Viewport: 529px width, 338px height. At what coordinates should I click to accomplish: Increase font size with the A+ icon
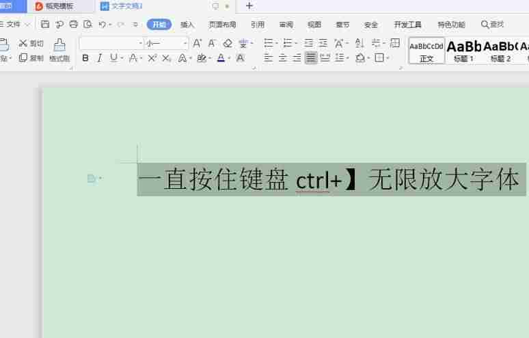tap(197, 43)
